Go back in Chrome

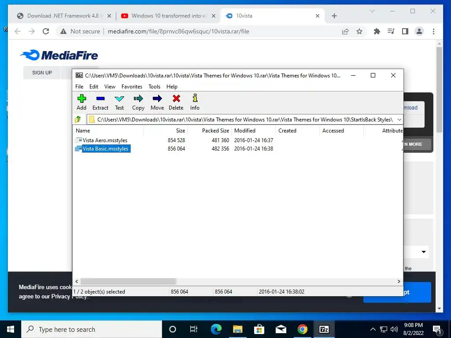click(18, 31)
